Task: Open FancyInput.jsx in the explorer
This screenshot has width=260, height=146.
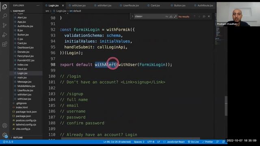Action: click(25, 56)
